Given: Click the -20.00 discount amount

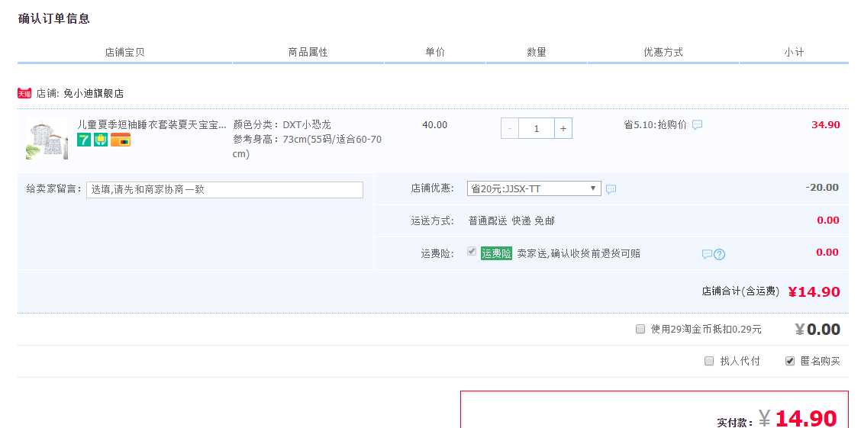Looking at the screenshot, I should (822, 188).
